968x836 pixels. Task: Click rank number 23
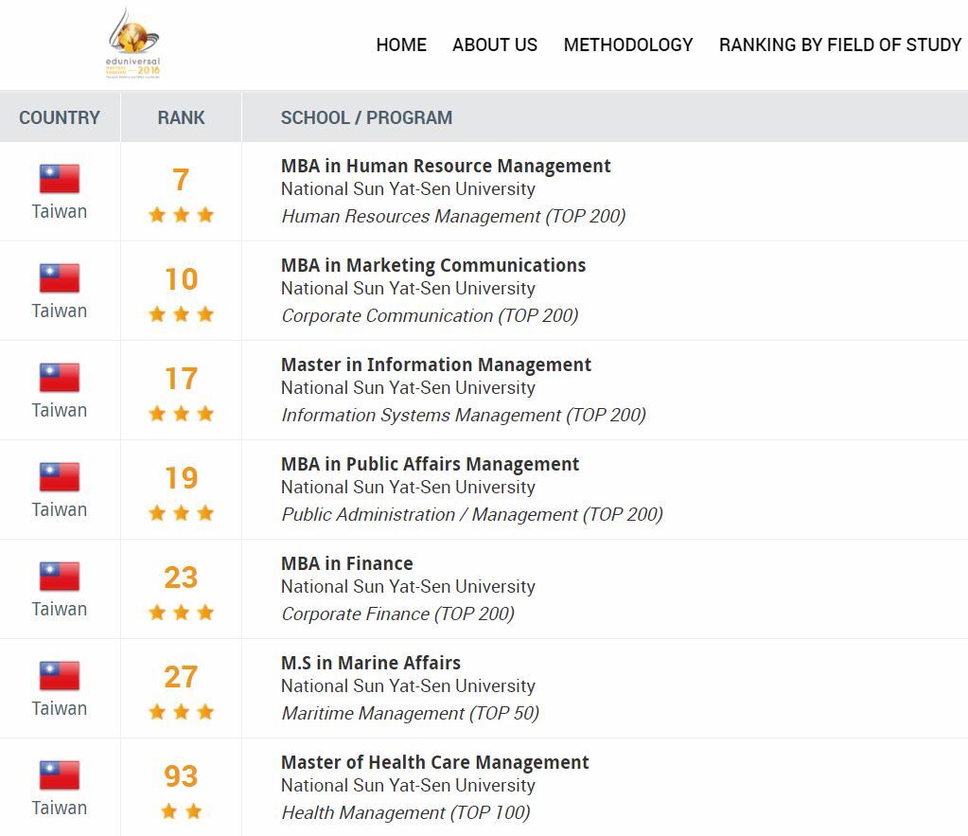(181, 578)
